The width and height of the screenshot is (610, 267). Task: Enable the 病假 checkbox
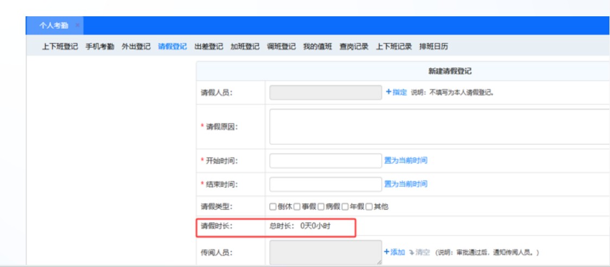click(321, 206)
